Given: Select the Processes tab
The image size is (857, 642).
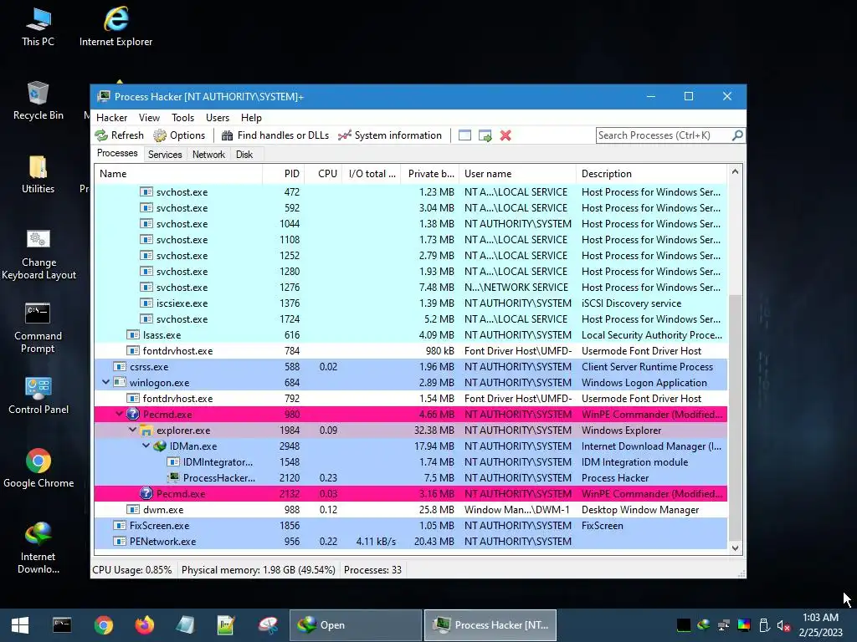Looking at the screenshot, I should [x=117, y=153].
